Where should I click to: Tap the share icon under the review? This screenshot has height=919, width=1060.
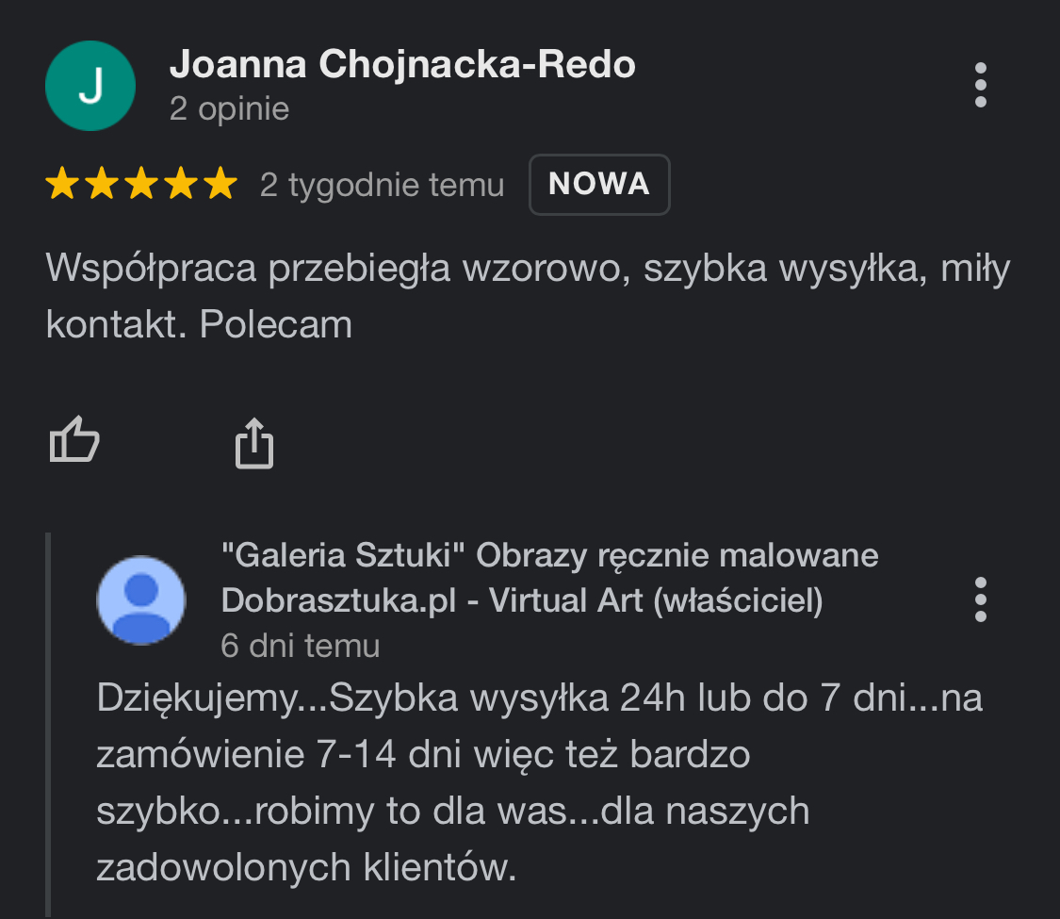253,443
